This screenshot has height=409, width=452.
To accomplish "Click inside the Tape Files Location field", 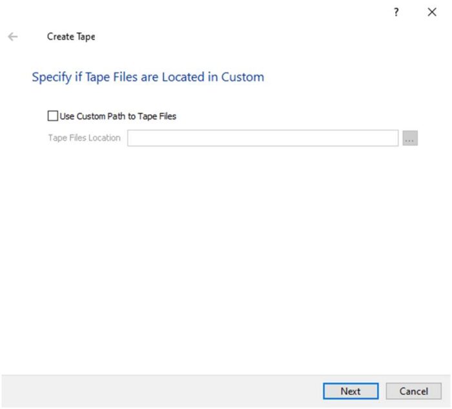I will coord(262,138).
